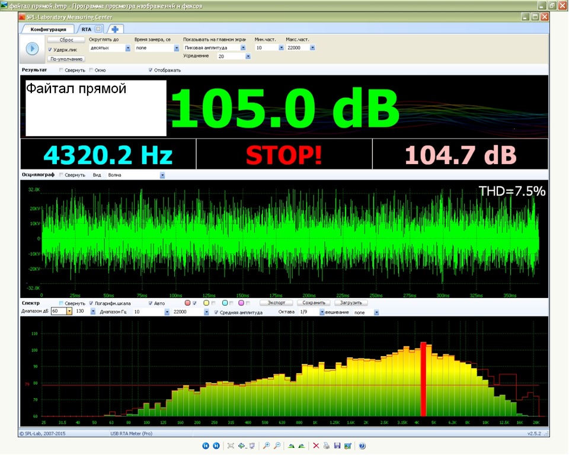Open the image for editing in viewer toolbar
Image resolution: width=569 pixels, height=455 pixels.
click(x=348, y=446)
